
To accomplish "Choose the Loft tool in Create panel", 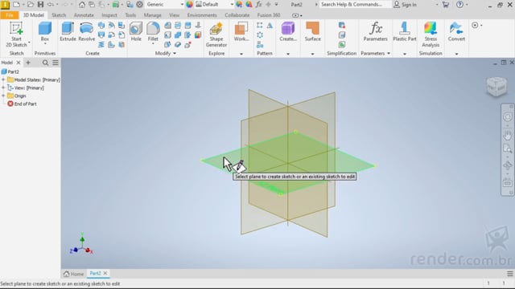I will click(x=101, y=35).
